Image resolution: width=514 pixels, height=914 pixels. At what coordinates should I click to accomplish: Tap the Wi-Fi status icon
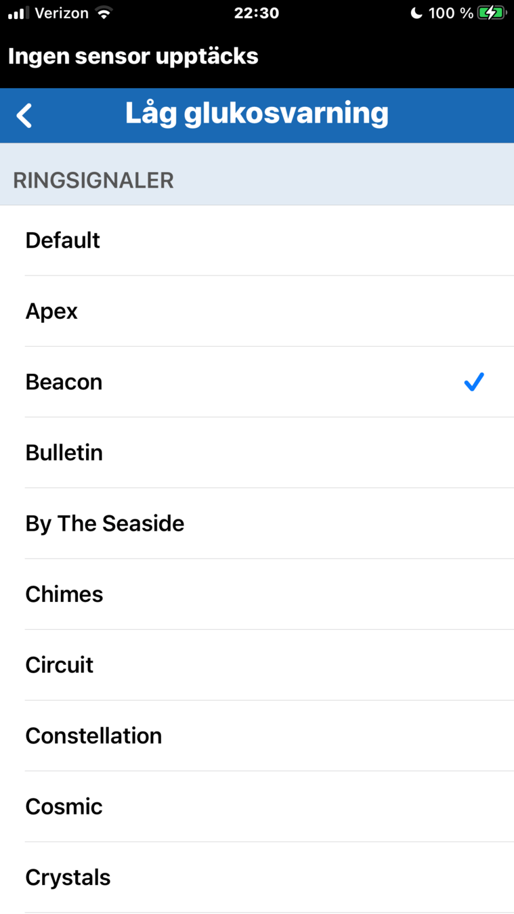104,13
